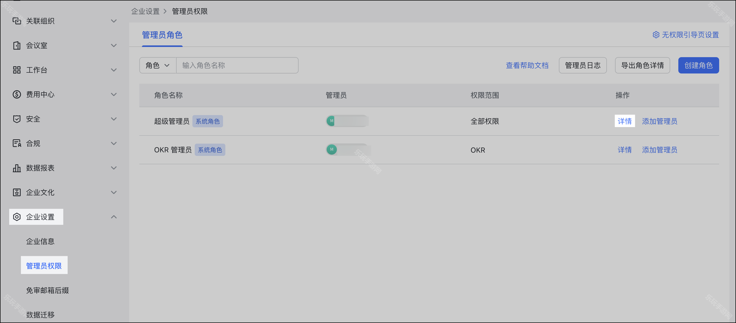Select 免审邮箱后缀 sidebar item
The width and height of the screenshot is (736, 323).
[47, 290]
